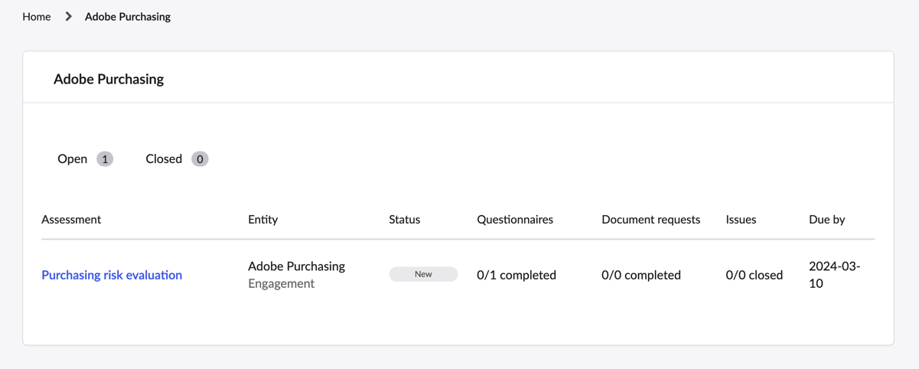Screen dimensions: 919x369
Task: Click the Adobe Purchasing card heading
Action: tap(109, 79)
